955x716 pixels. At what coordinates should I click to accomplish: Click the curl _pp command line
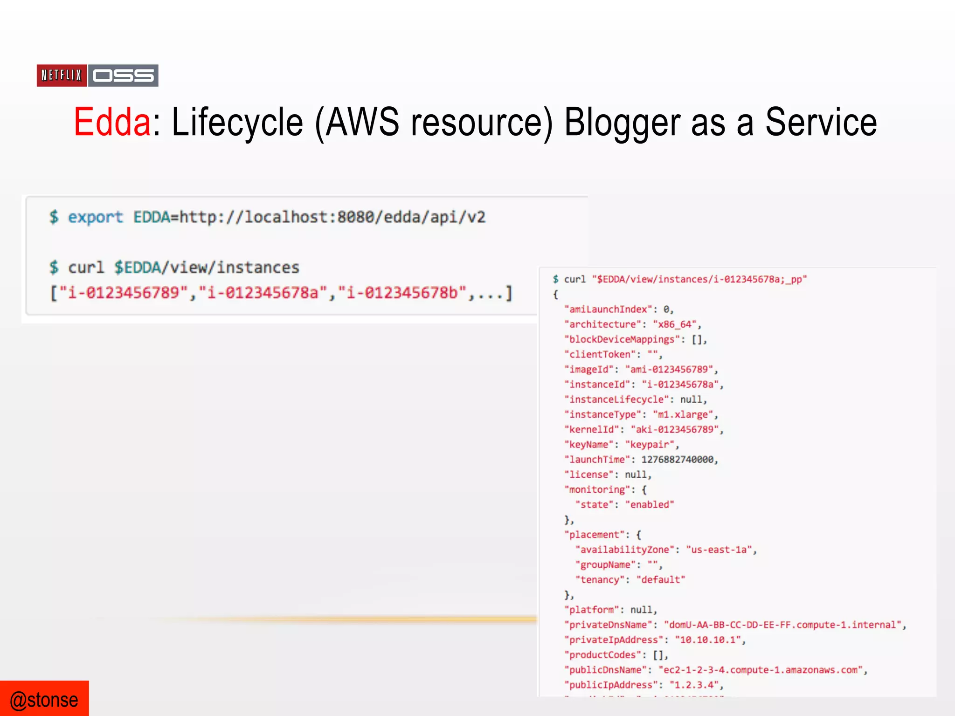[x=680, y=279]
